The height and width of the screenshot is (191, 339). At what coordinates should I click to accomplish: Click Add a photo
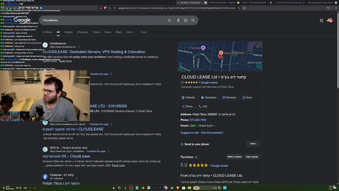[x=252, y=157]
